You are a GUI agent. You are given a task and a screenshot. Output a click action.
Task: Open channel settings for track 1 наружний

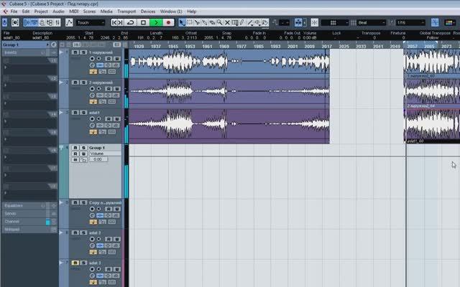click(x=92, y=65)
